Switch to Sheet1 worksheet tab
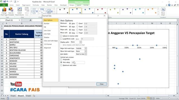The height and width of the screenshot is (100, 179). click(x=13, y=96)
